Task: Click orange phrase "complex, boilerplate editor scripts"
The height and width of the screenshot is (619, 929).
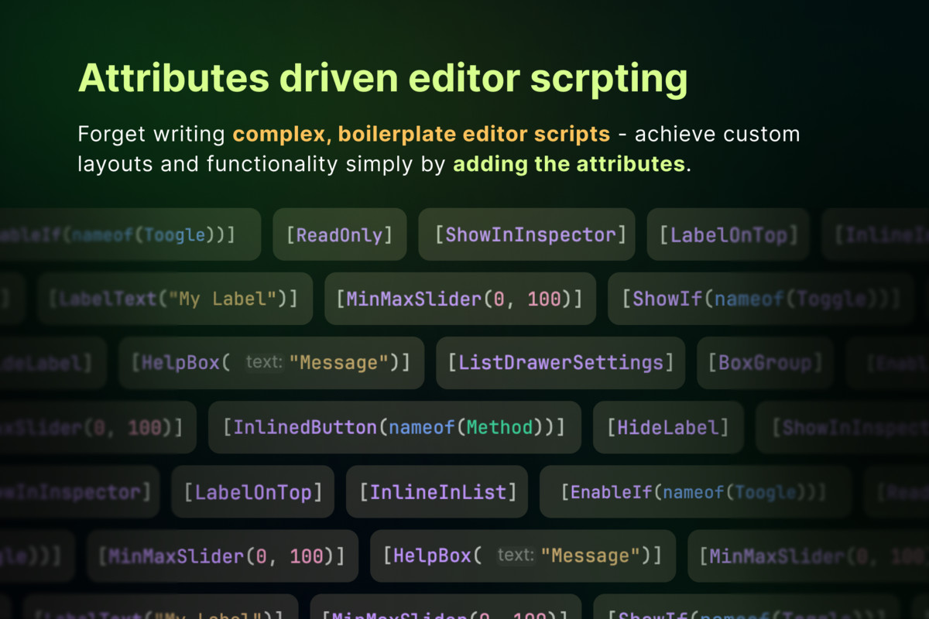Action: (x=421, y=134)
